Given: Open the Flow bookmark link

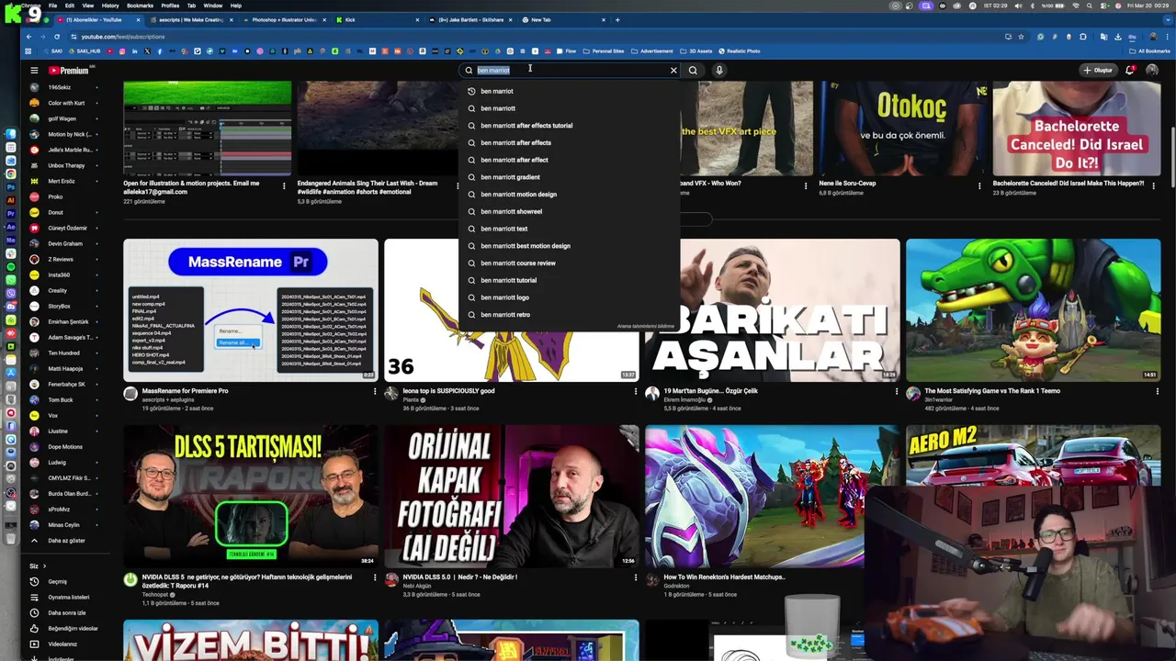Looking at the screenshot, I should 566,51.
